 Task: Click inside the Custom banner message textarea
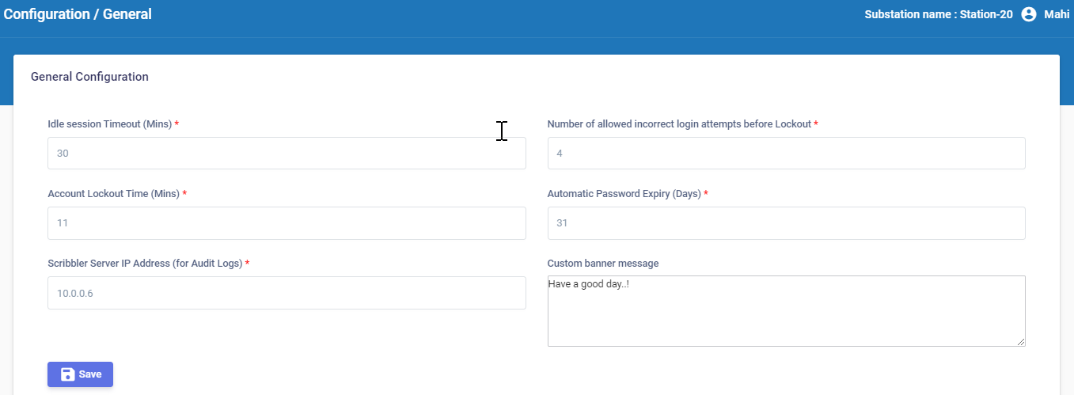coord(786,311)
